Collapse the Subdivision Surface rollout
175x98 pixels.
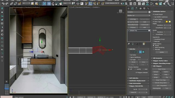pos(159,11)
